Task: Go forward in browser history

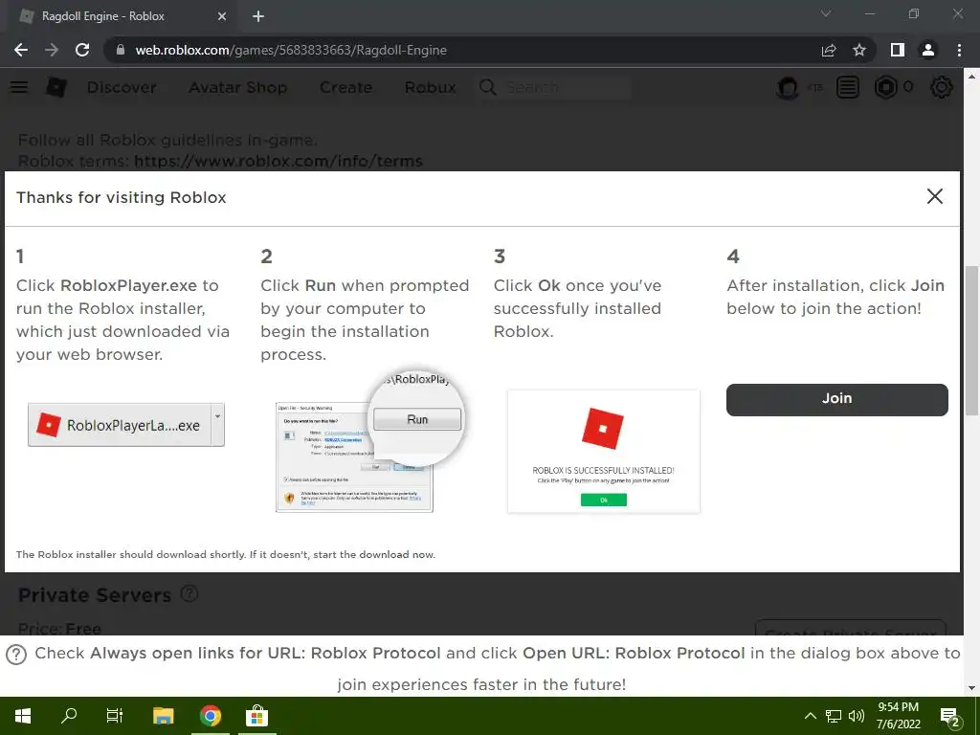Action: click(x=52, y=50)
